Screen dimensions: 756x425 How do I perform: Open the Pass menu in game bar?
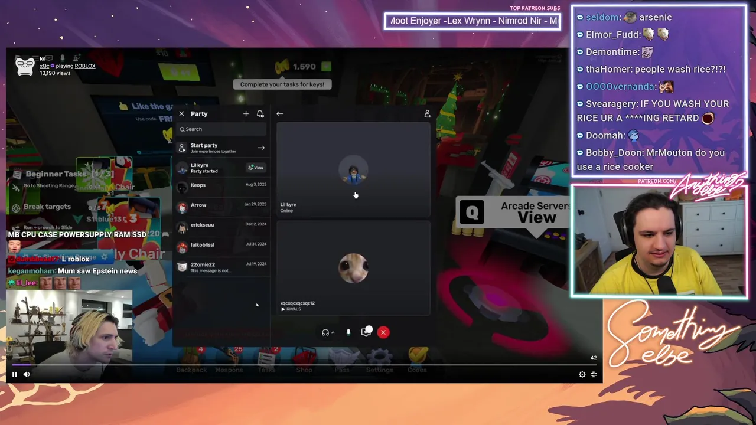[x=342, y=361]
